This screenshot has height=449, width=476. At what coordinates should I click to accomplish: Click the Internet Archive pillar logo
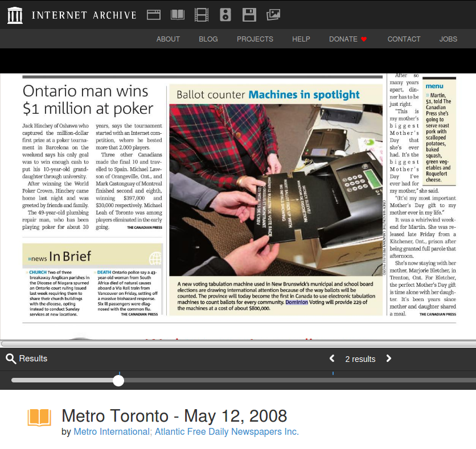click(x=15, y=15)
